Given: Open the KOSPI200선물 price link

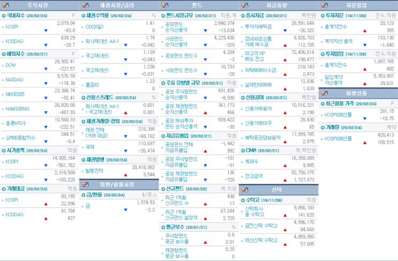Looking at the screenshot, I should (x=338, y=115).
